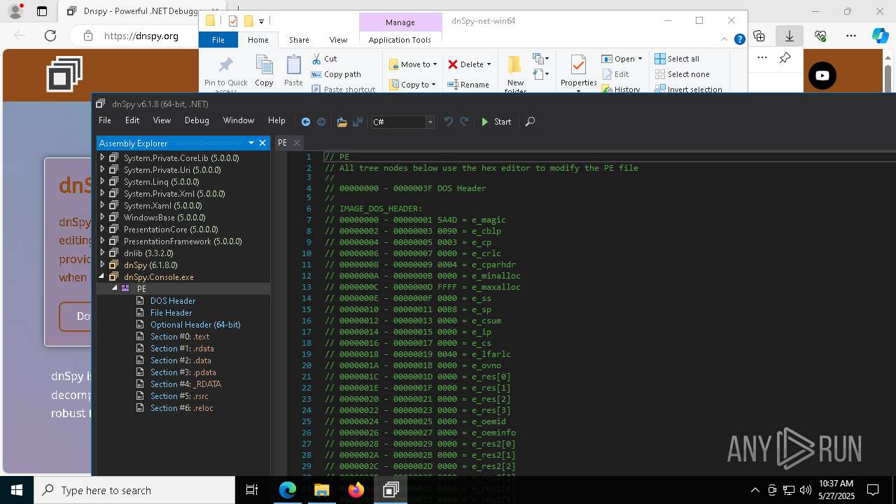Image resolution: width=896 pixels, height=504 pixels.
Task: Select dnSpy (6.1.8.0) assembly
Action: tap(150, 265)
